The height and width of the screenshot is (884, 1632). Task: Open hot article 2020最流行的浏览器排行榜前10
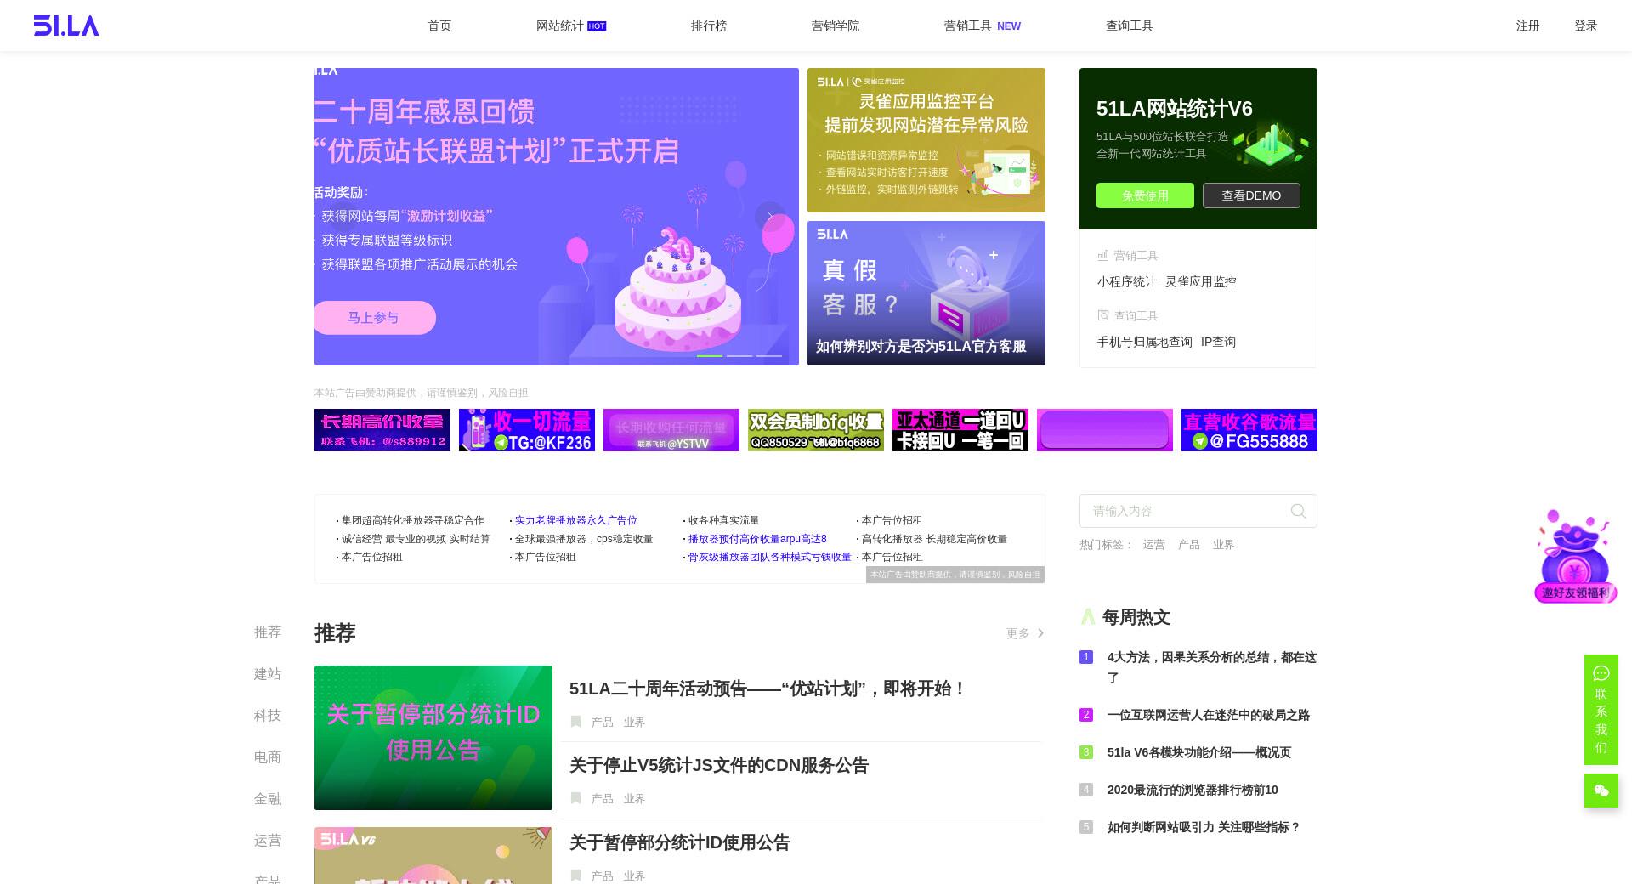(1193, 790)
